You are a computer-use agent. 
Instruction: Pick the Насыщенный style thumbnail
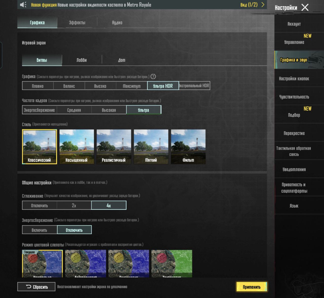[x=77, y=147]
